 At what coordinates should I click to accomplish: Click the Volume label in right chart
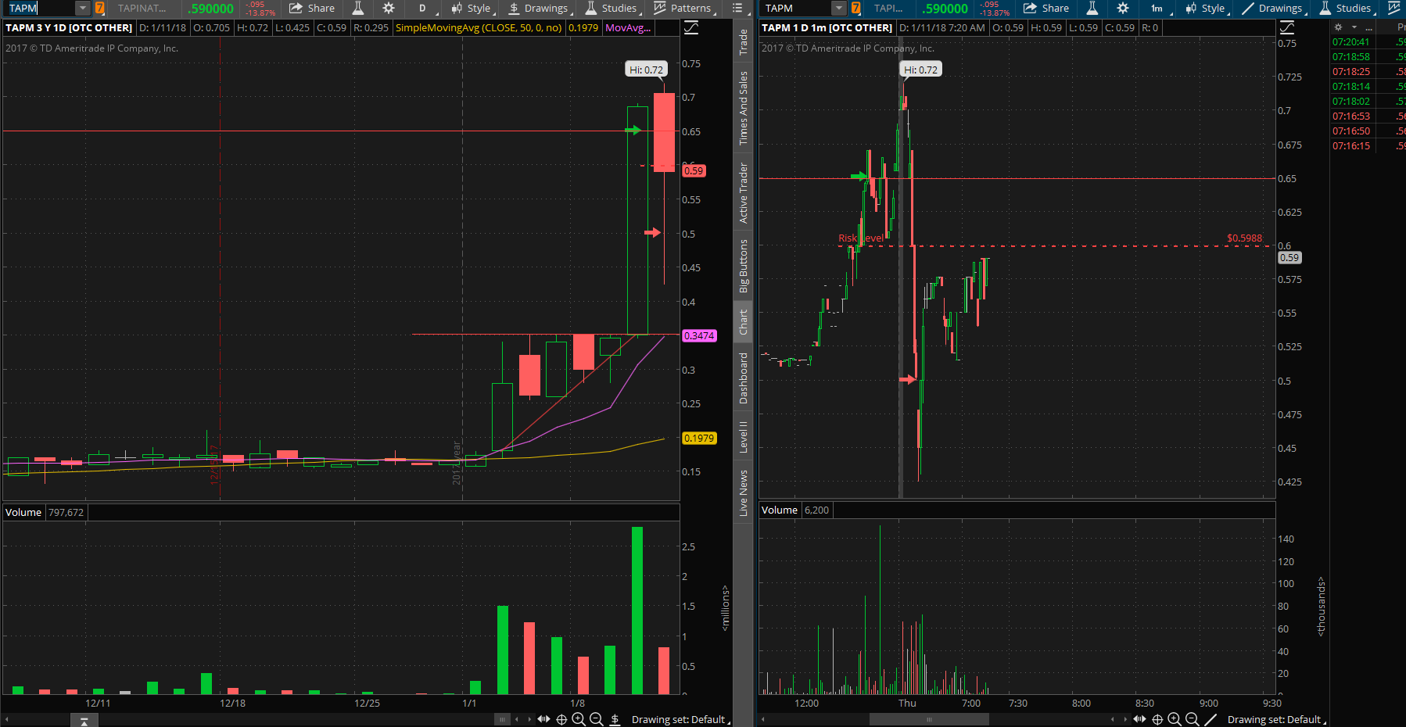[780, 510]
